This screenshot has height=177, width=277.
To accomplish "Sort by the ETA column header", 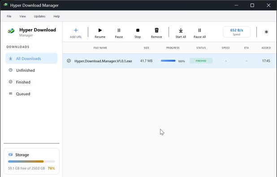I will [247, 48].
